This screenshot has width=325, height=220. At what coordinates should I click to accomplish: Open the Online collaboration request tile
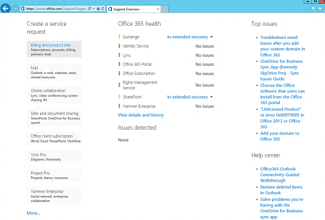pyautogui.click(x=54, y=95)
